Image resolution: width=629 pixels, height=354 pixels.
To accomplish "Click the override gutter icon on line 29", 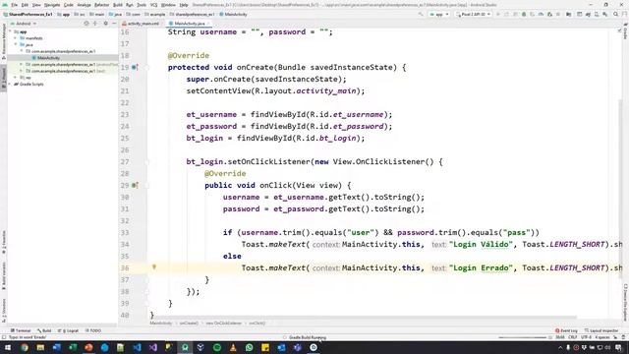I will click(135, 185).
